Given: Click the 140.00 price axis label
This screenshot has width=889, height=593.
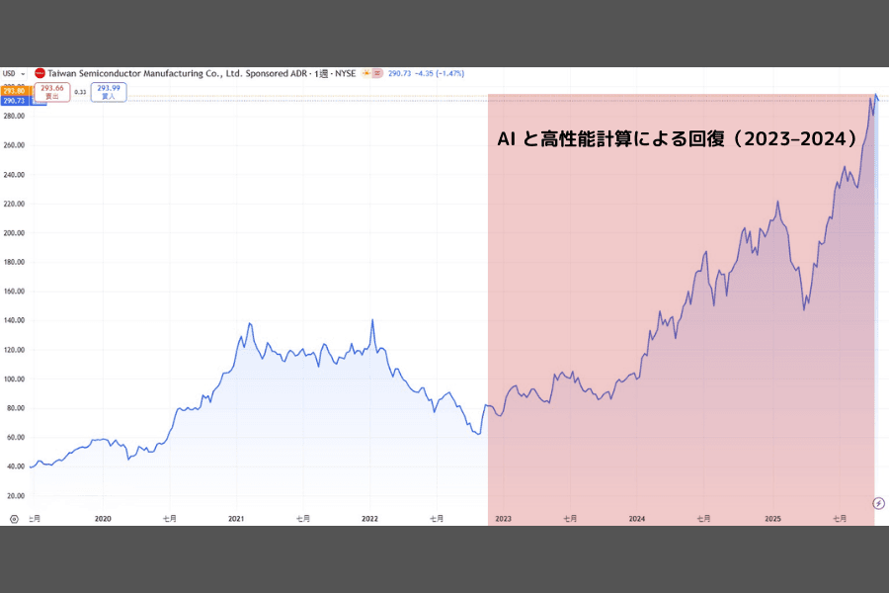Looking at the screenshot, I should click(x=14, y=320).
